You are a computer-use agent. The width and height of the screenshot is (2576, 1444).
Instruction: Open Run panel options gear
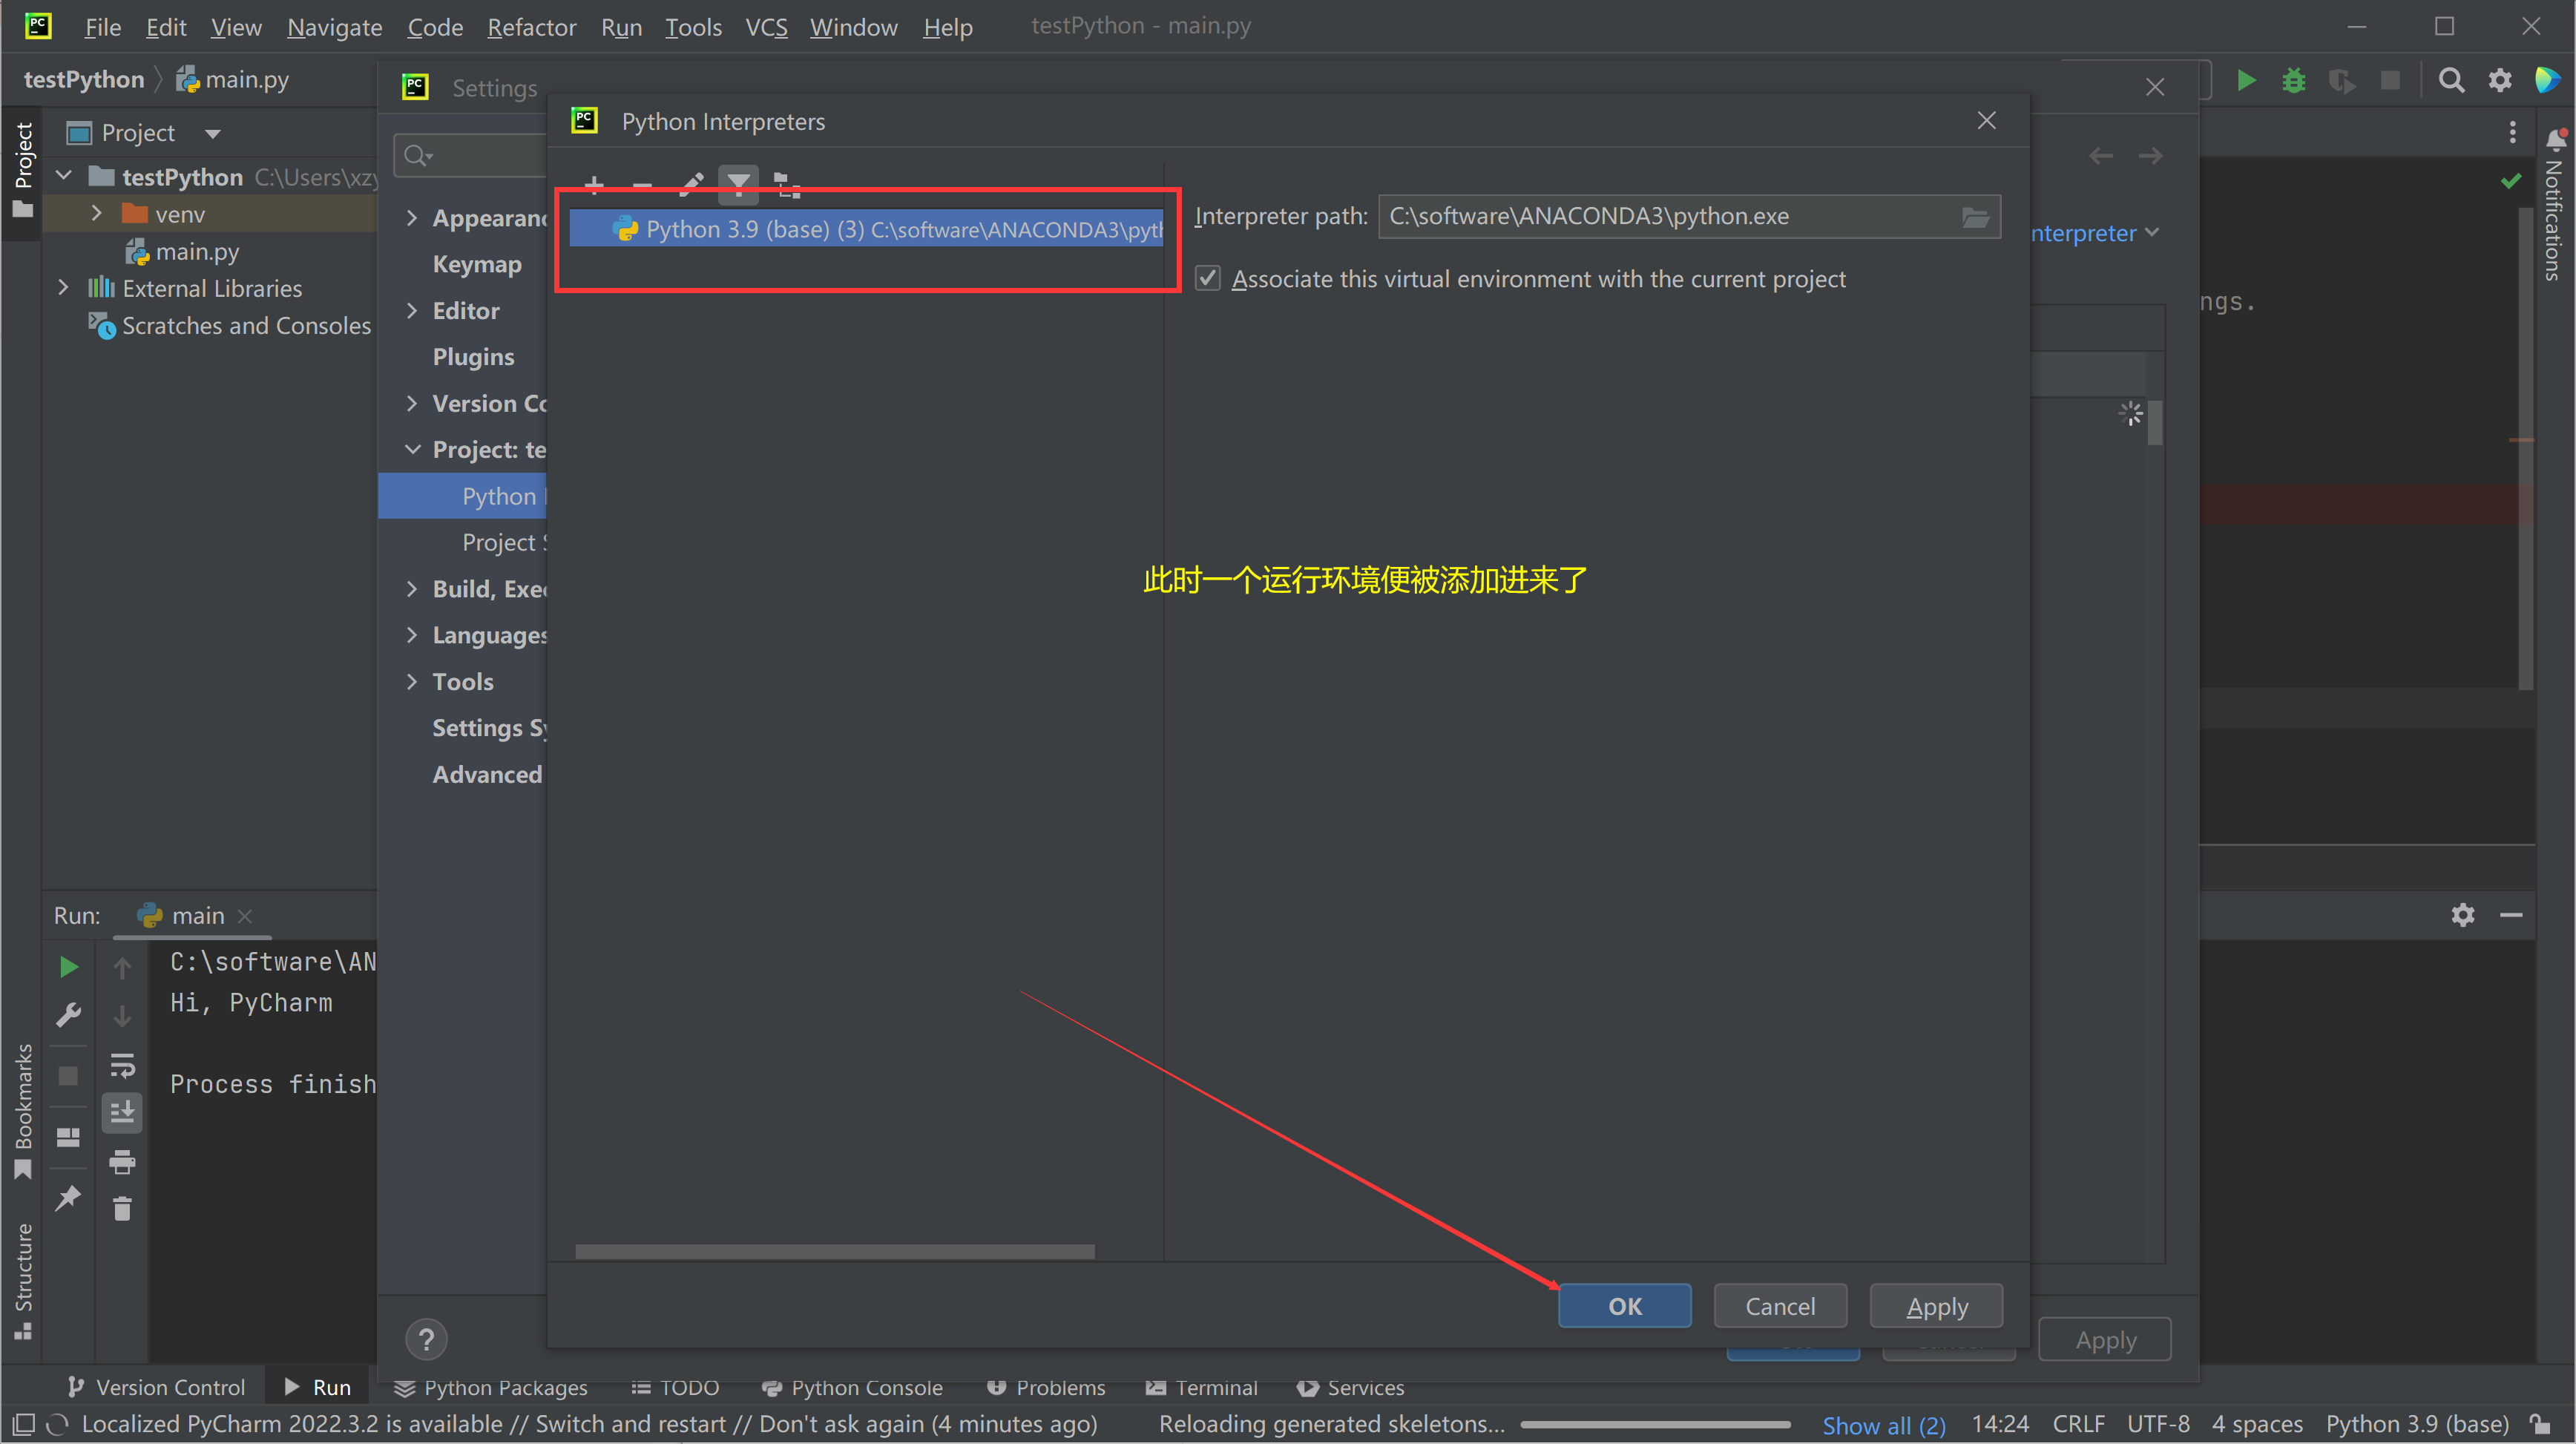click(2462, 915)
